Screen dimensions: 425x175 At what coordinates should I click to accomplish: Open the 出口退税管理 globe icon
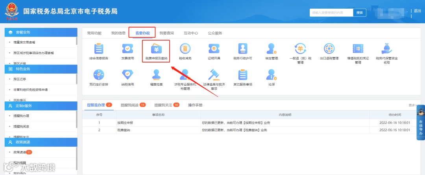point(329,49)
